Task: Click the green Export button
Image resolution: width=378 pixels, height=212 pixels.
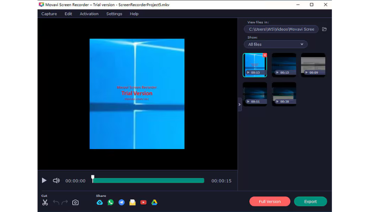Action: pos(310,202)
